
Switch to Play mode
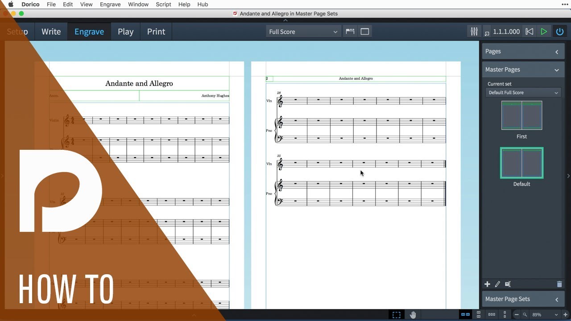[125, 32]
